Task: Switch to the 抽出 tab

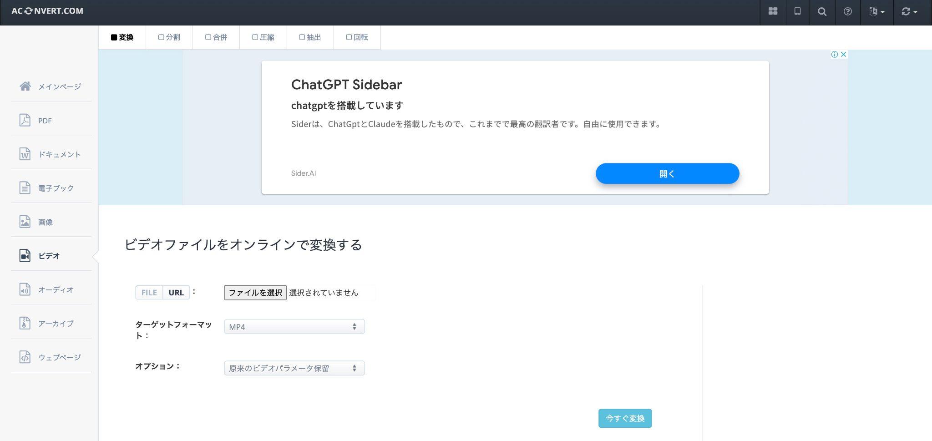Action: tap(310, 37)
